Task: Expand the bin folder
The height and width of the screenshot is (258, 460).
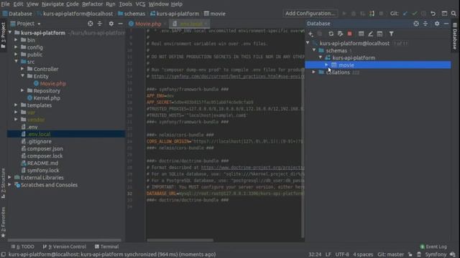Action: (x=16, y=40)
